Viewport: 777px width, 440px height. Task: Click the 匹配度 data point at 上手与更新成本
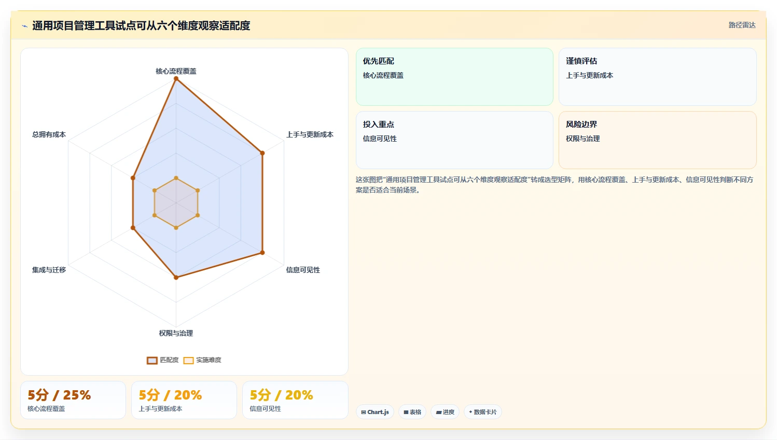pyautogui.click(x=262, y=153)
